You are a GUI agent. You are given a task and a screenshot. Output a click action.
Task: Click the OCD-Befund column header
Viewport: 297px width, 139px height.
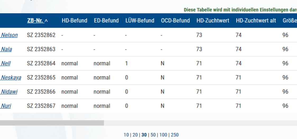(175, 21)
